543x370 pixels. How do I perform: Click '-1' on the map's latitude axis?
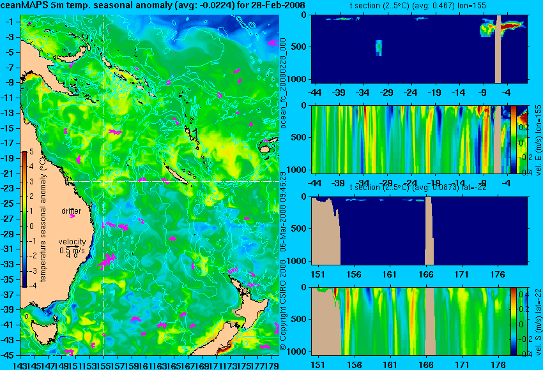pos(10,22)
